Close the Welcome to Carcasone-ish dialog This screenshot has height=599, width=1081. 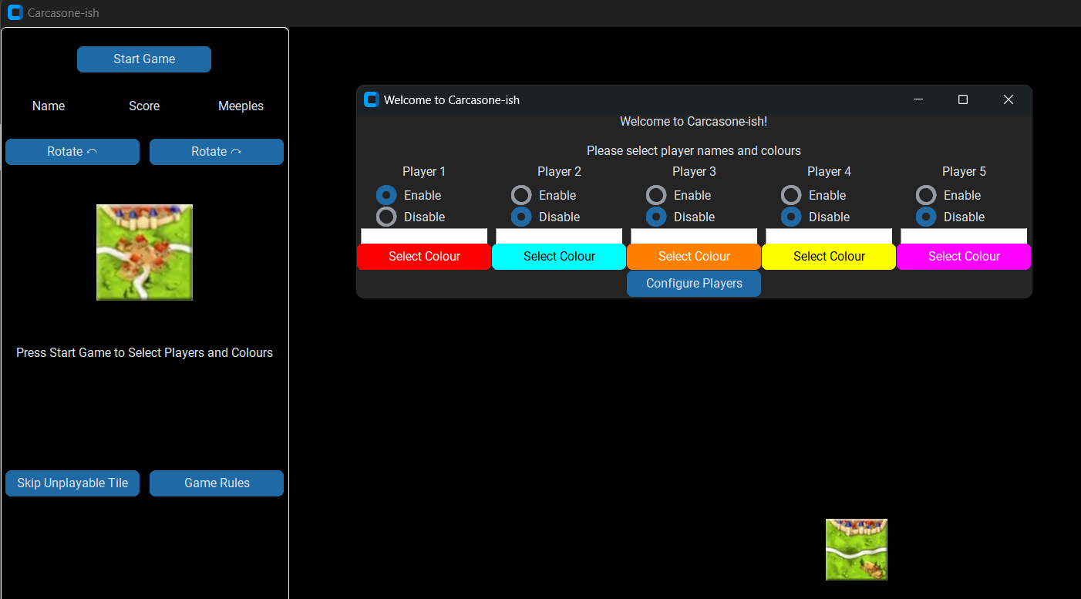(1008, 99)
